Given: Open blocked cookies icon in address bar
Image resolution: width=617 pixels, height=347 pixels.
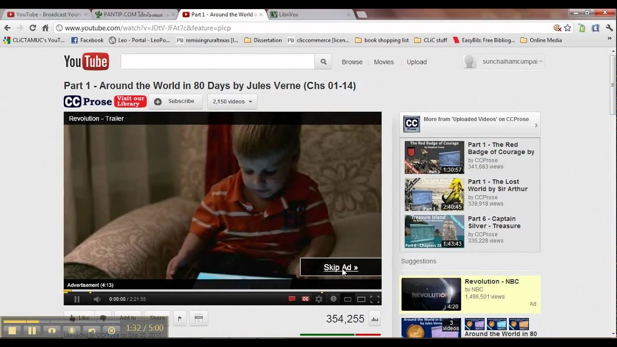Looking at the screenshot, I should click(x=558, y=28).
